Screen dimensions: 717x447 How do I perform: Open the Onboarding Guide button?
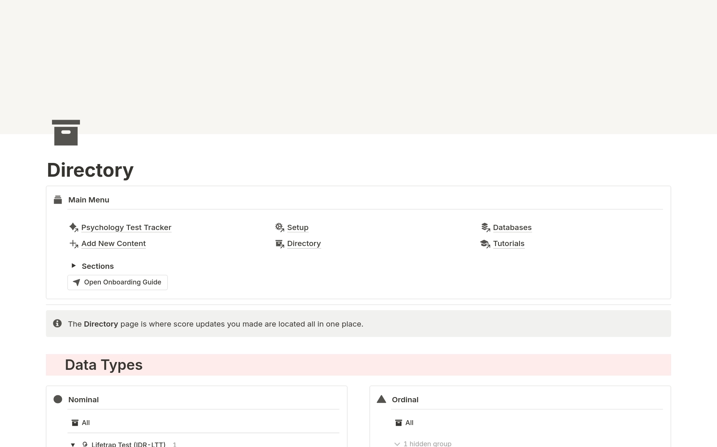(118, 282)
